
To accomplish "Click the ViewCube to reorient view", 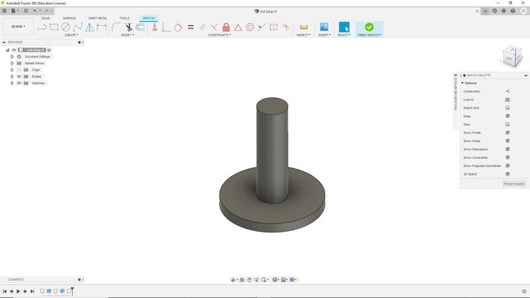I will pos(510,56).
